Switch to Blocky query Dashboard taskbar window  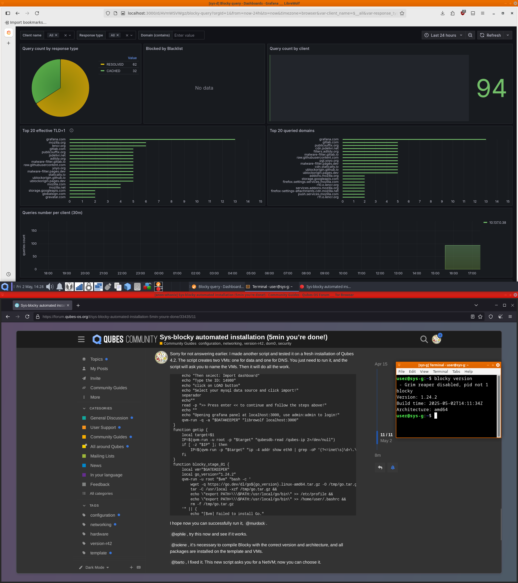pos(217,287)
